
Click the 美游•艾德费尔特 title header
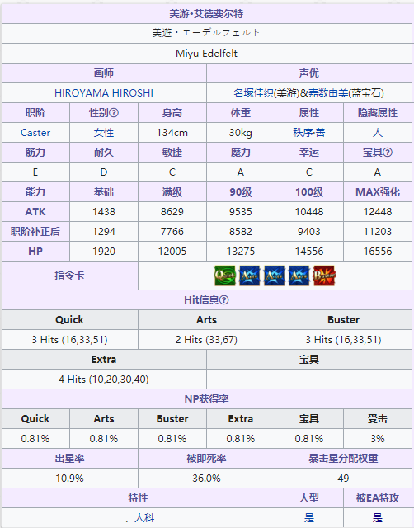click(x=206, y=14)
